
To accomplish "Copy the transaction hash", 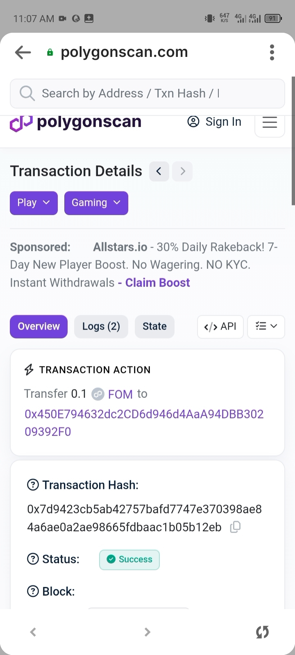I will tap(235, 527).
